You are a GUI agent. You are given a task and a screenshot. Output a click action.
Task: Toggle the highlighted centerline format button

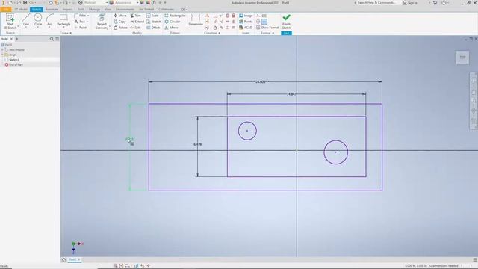pyautogui.click(x=264, y=22)
